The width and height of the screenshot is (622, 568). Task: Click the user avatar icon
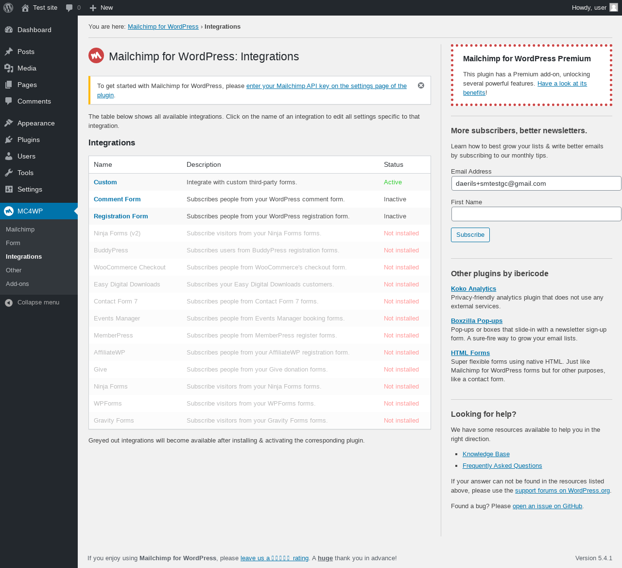pos(614,7)
